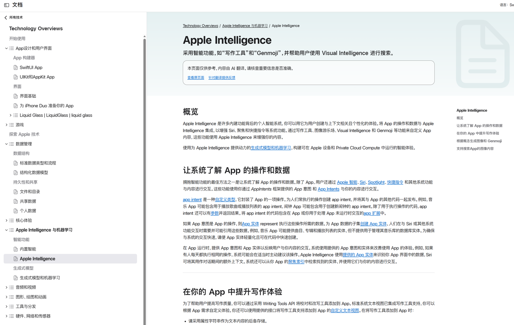Open the 针对翻译提供反馈 link
Screen dimensions: 514x325
pos(222,78)
